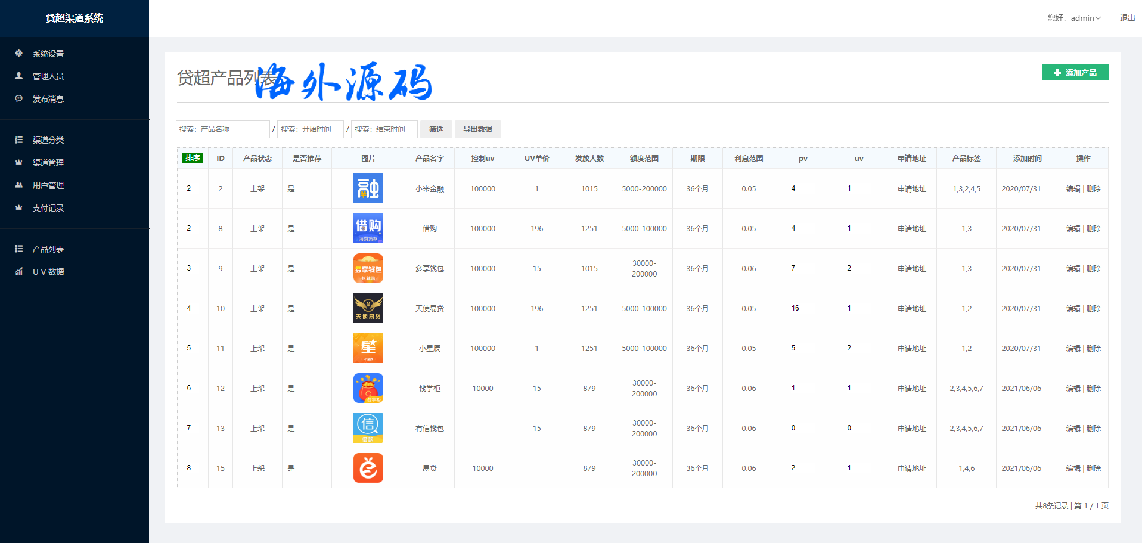
Task: Click the 开始时间 start date field
Action: (x=310, y=129)
